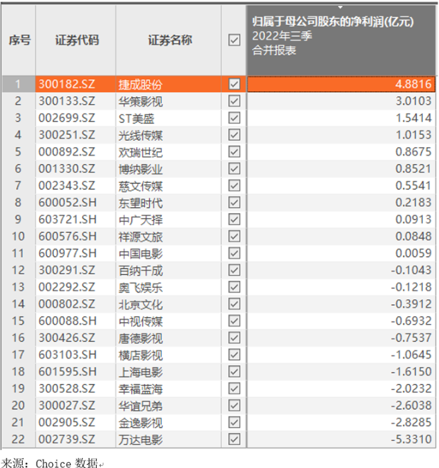Select the net profit value 1.5414
Screen dimensions: 439x468
(x=413, y=118)
